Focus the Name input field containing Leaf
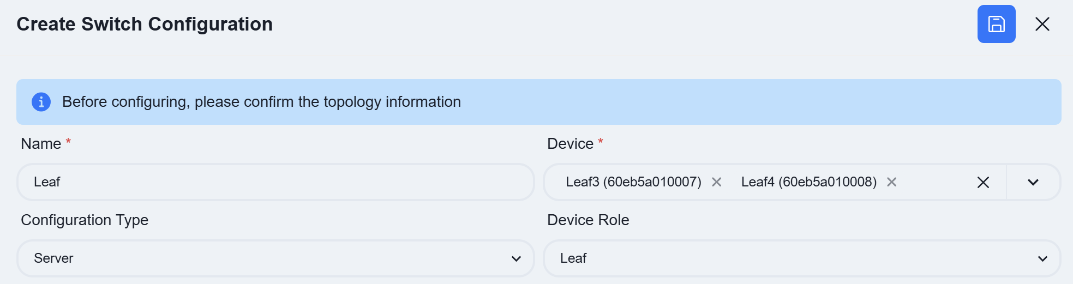This screenshot has width=1073, height=284. tap(275, 182)
